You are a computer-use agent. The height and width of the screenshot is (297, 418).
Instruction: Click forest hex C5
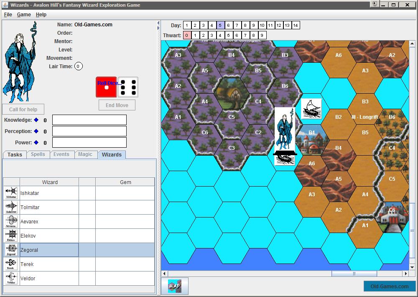pyautogui.click(x=232, y=125)
